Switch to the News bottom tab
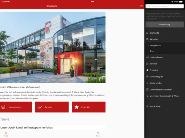 (98, 134)
